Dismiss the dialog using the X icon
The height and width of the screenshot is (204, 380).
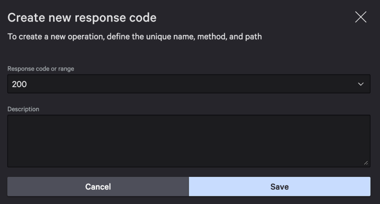[x=360, y=17]
